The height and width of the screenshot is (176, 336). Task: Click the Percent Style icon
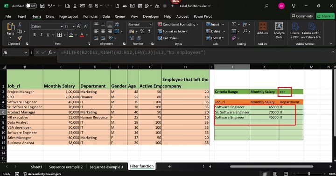pos(142,31)
